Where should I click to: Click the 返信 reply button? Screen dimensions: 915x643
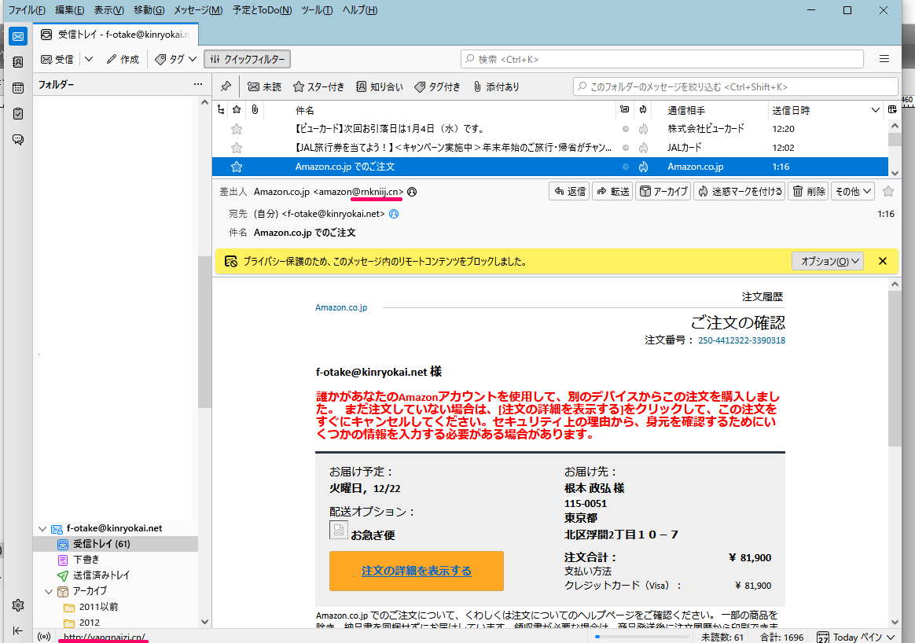point(569,191)
